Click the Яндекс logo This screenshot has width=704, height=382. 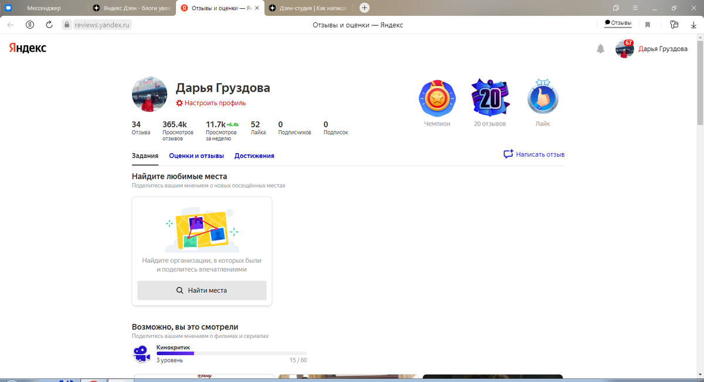pos(27,48)
